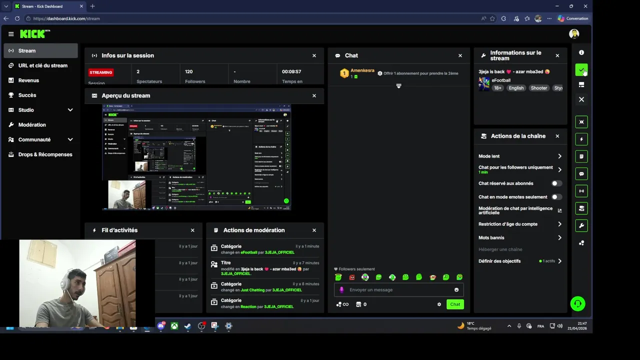
Task: Click the profile avatar at top right
Action: [x=574, y=34]
